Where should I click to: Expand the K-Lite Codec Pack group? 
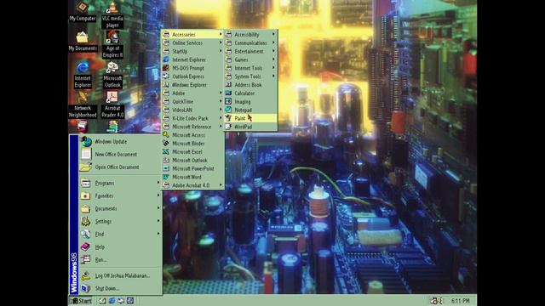[192, 118]
